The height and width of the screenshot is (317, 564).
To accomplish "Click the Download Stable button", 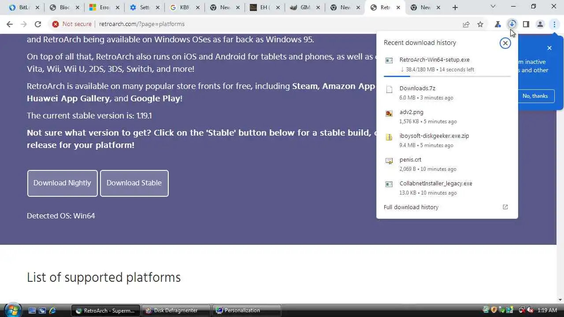I will click(x=134, y=183).
